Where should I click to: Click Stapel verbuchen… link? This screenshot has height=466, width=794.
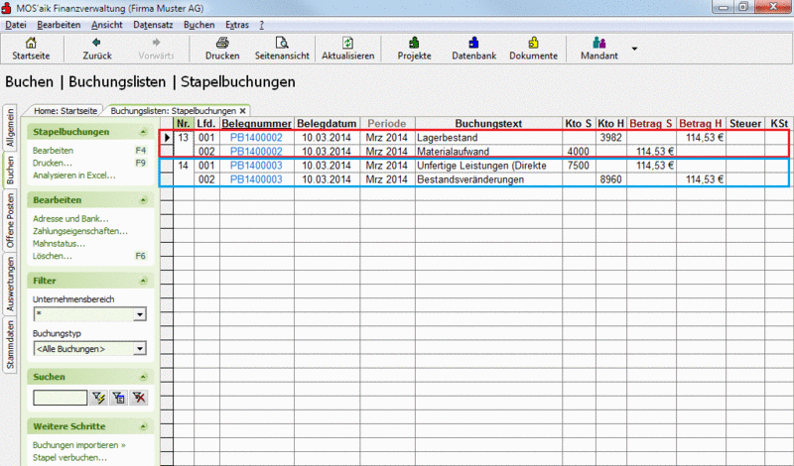(x=69, y=458)
